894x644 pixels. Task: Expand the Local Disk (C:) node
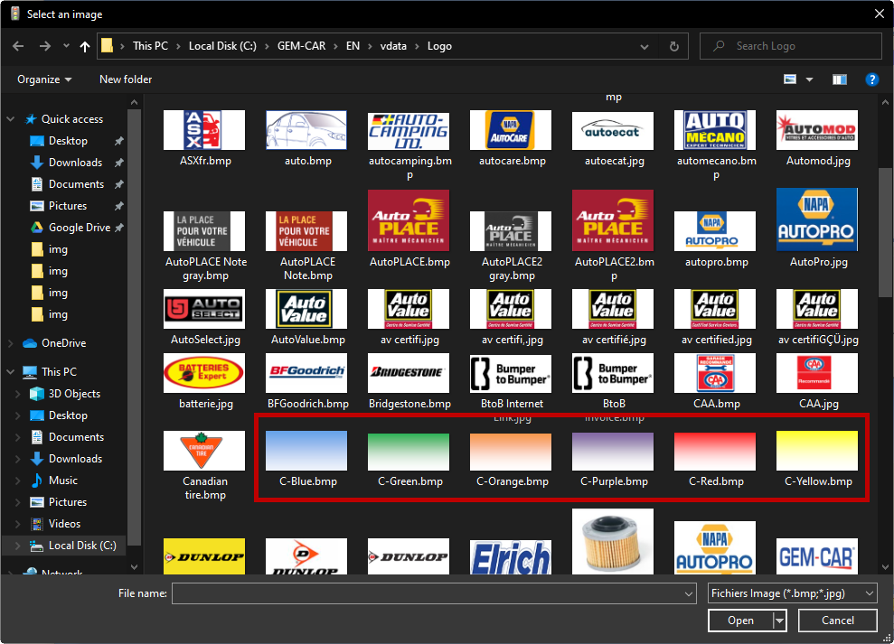[18, 546]
